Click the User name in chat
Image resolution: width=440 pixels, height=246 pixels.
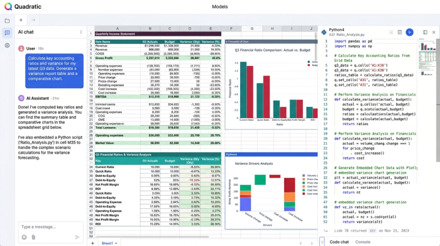pos(31,48)
